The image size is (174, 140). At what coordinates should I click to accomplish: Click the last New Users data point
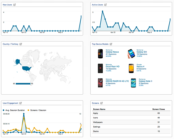coord(81,16)
